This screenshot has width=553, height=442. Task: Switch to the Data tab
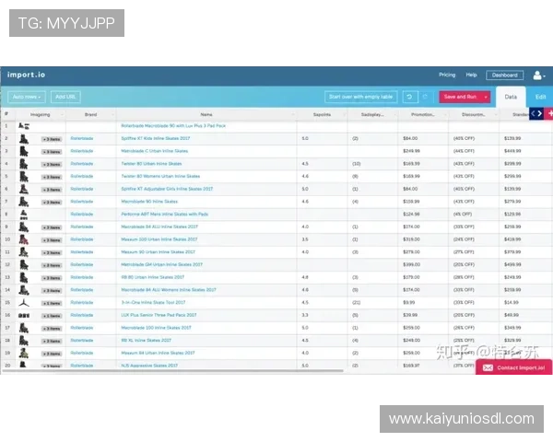tap(511, 97)
